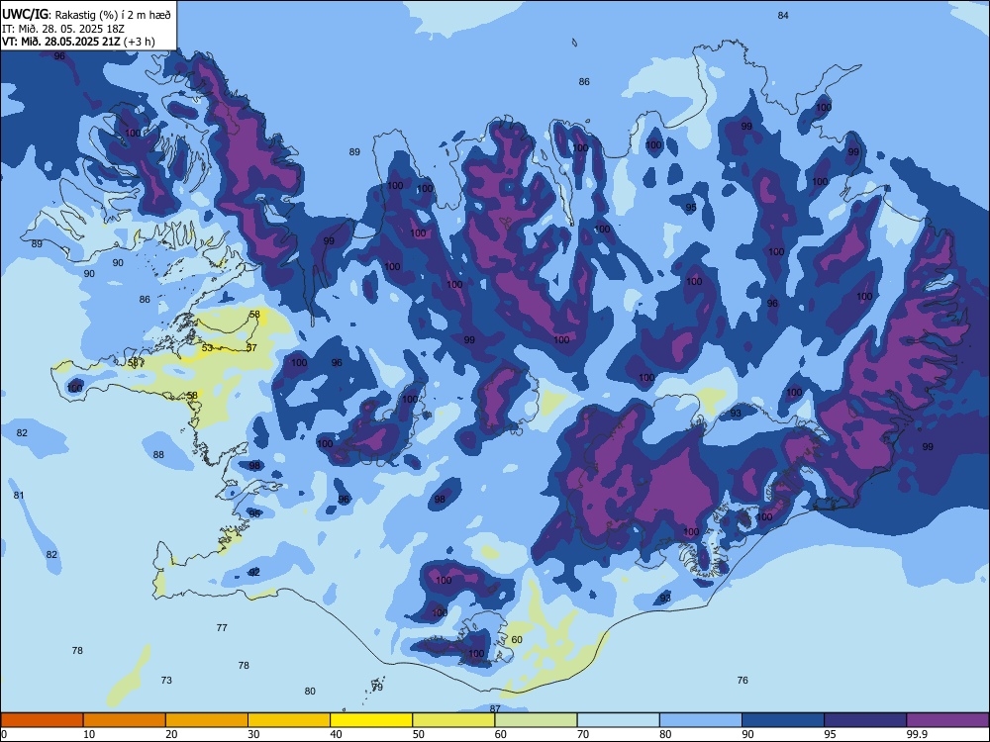
Task: Click the map value '53' in the yellow dry area
Action: [x=207, y=347]
